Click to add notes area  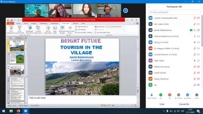82,99
